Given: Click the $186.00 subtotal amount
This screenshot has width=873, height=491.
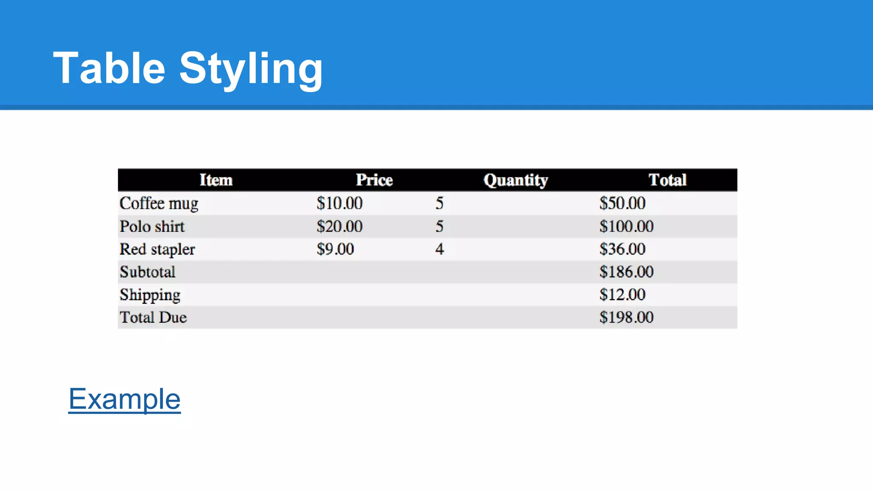Looking at the screenshot, I should click(x=626, y=272).
